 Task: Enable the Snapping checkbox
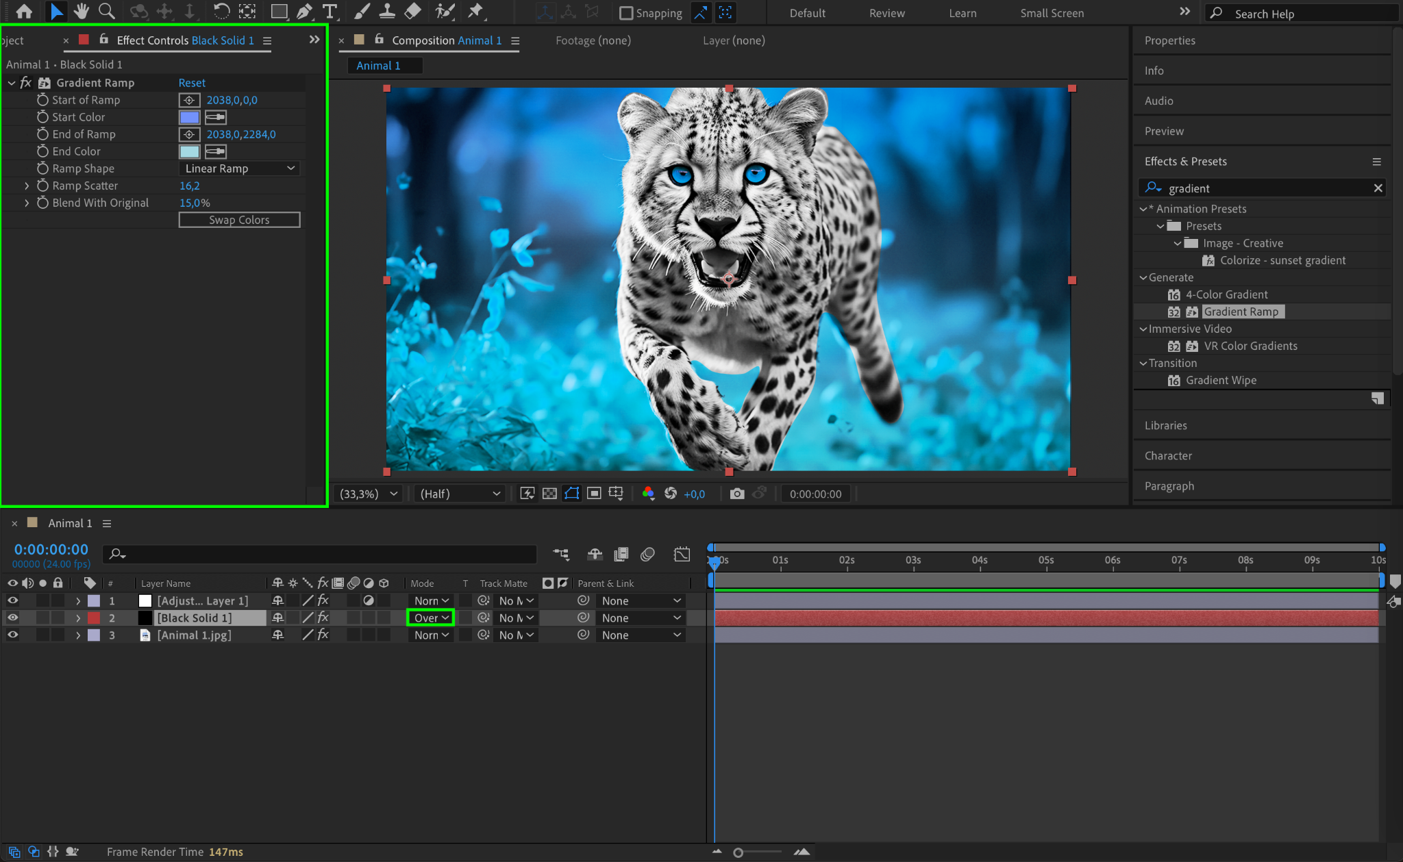(625, 13)
